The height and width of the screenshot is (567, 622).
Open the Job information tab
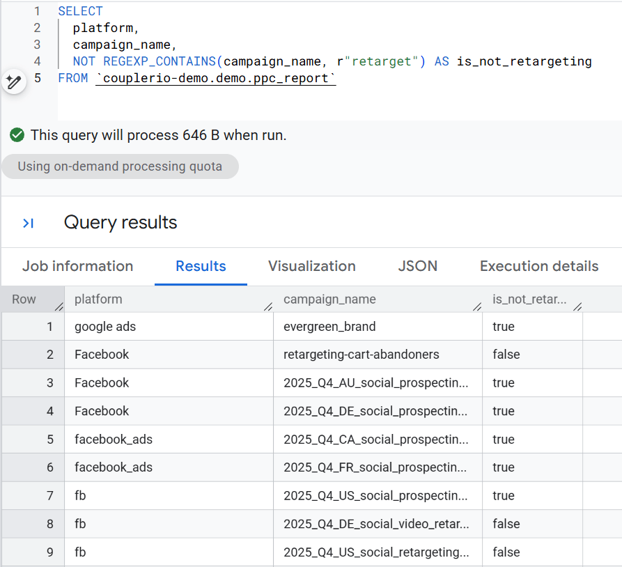tap(78, 266)
